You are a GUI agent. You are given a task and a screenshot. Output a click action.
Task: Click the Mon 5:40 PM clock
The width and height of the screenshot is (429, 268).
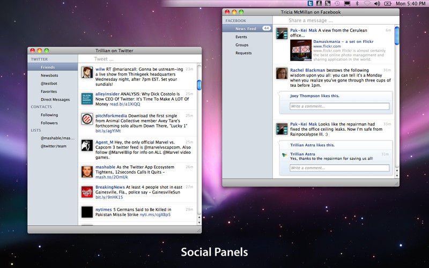(410, 4)
